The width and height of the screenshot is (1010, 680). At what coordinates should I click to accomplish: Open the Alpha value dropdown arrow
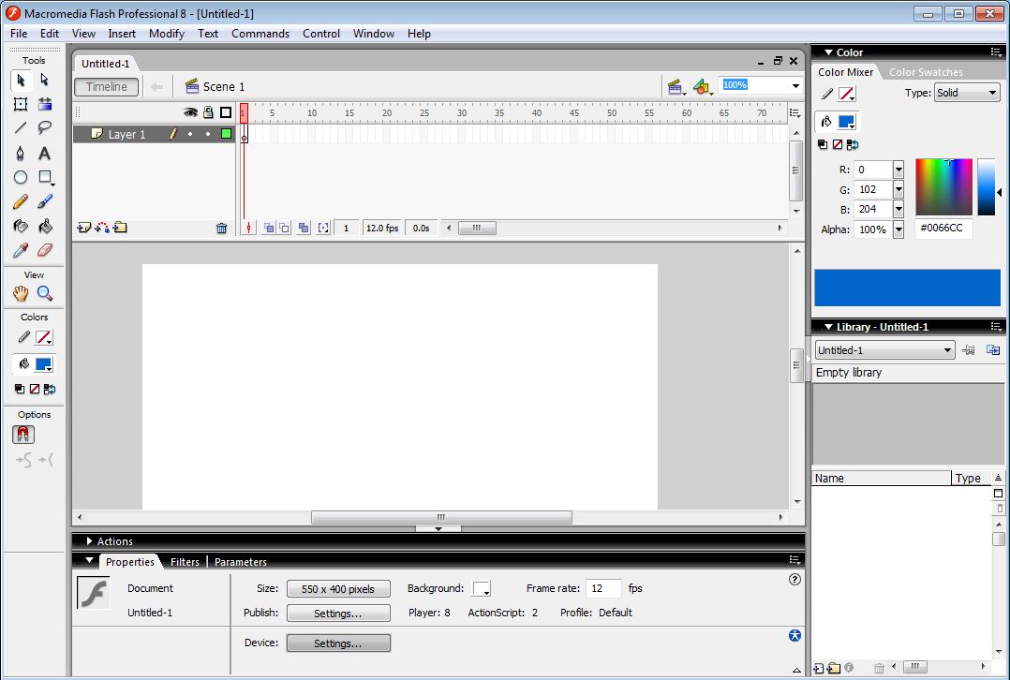899,229
